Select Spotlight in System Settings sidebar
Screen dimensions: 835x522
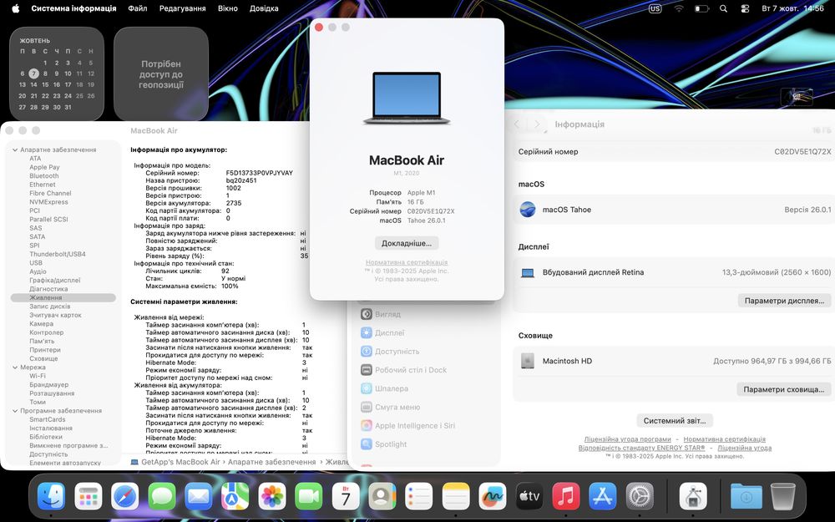point(384,444)
